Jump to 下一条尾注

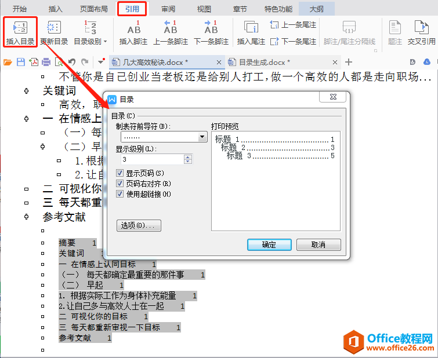(293, 42)
